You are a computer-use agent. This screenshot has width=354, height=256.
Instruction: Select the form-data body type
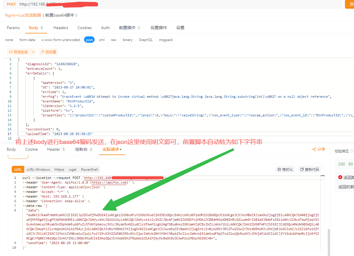tap(27, 40)
